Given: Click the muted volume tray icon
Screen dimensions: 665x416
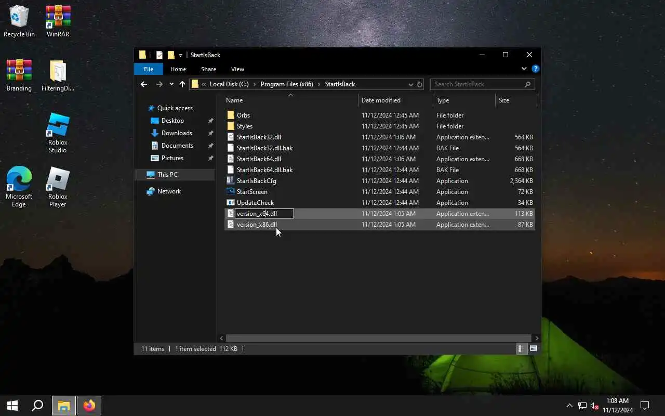Looking at the screenshot, I should 595,406.
